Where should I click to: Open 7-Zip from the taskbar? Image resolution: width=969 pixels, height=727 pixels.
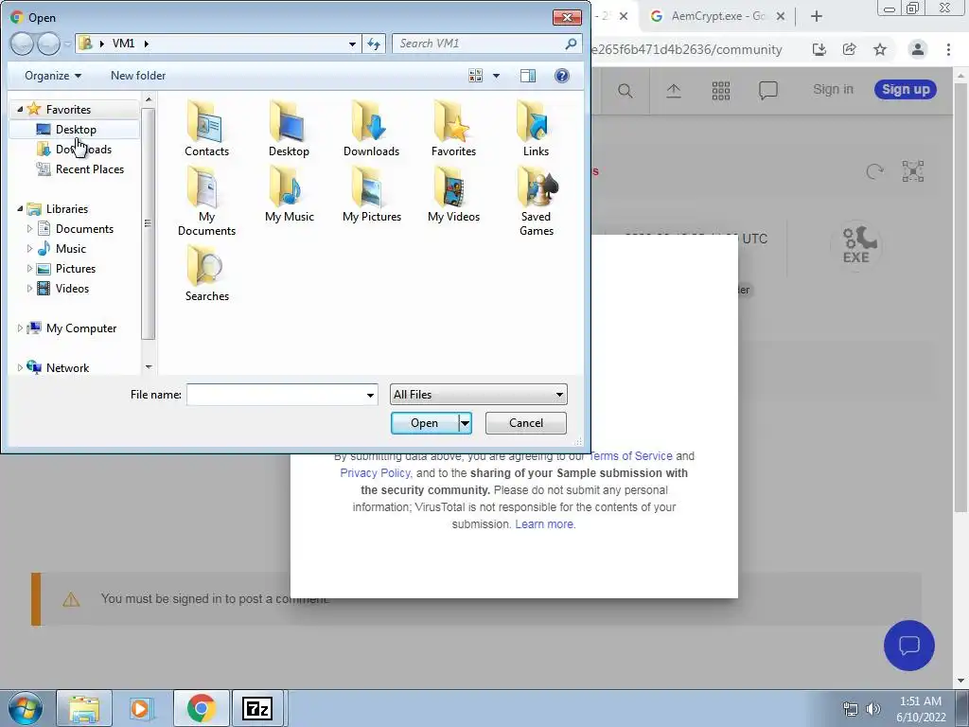(x=257, y=708)
